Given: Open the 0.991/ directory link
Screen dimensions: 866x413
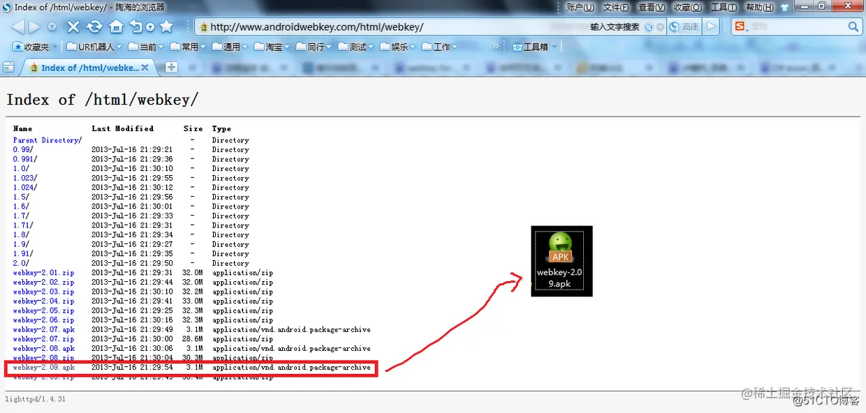Looking at the screenshot, I should 25,159.
